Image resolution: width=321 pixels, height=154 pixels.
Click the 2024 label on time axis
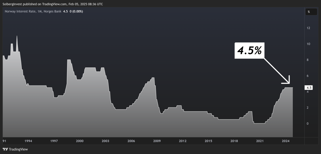[285, 141]
